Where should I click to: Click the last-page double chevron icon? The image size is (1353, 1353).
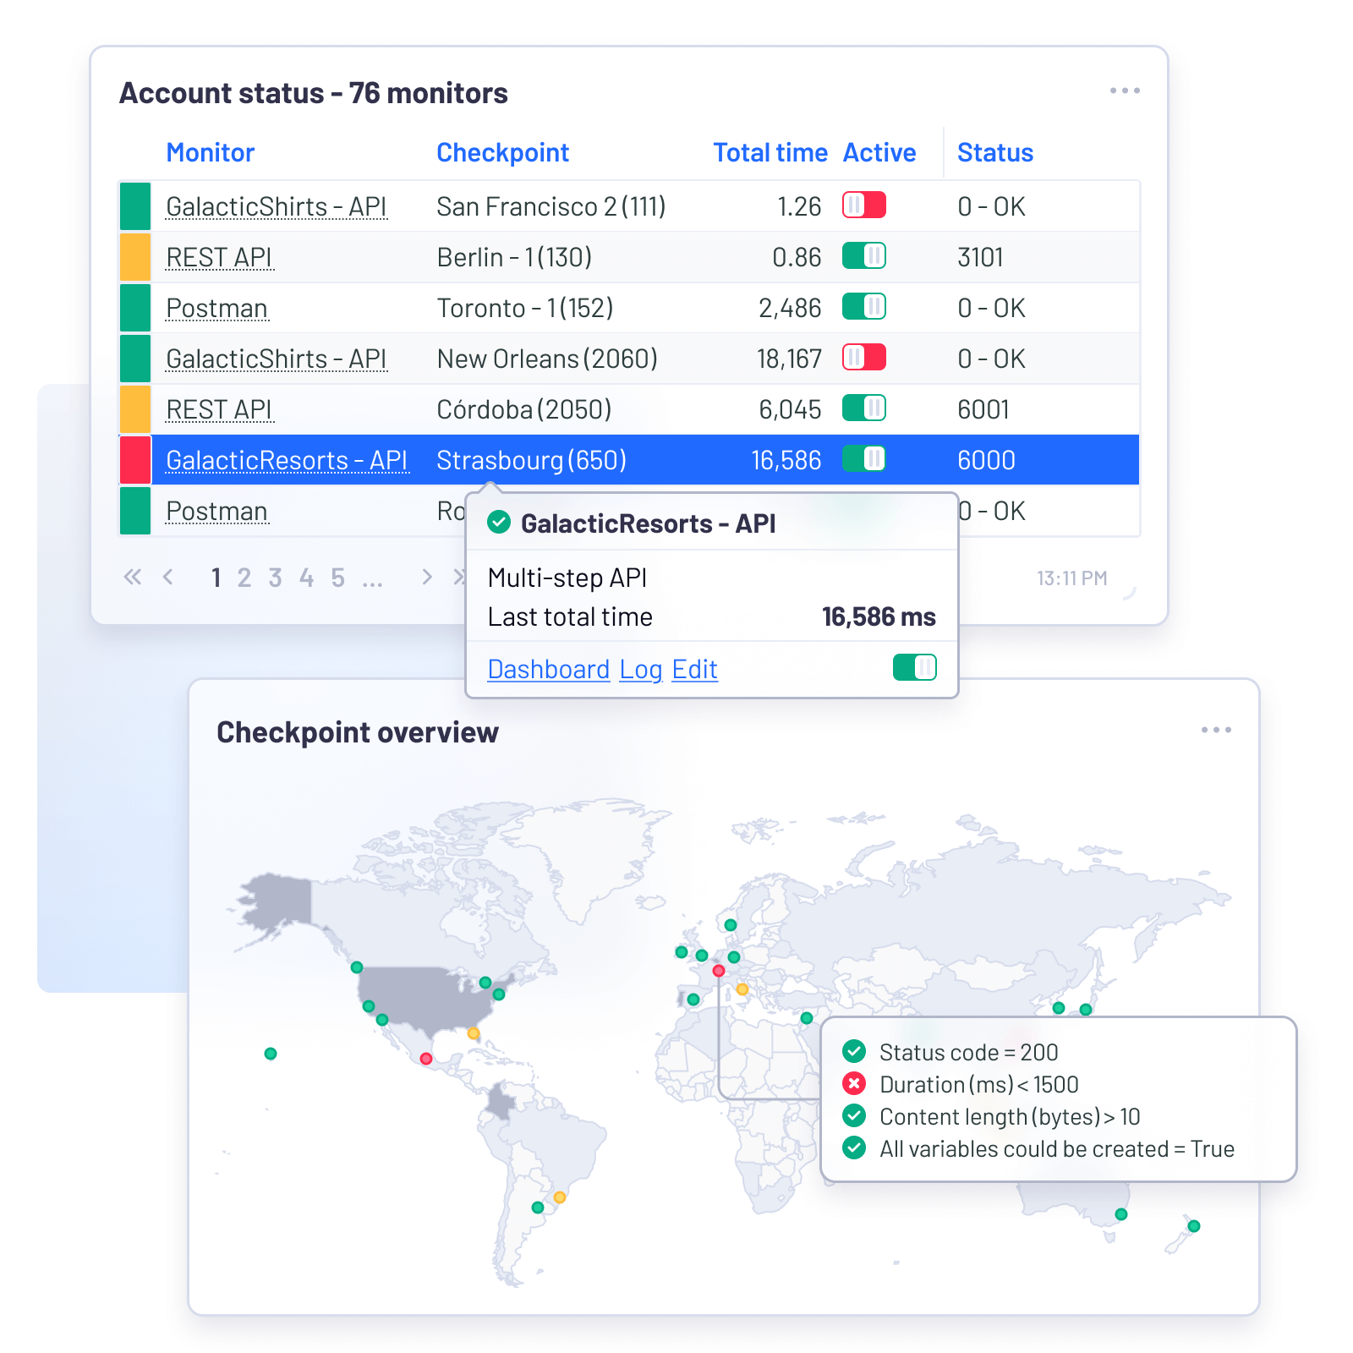[x=461, y=577]
